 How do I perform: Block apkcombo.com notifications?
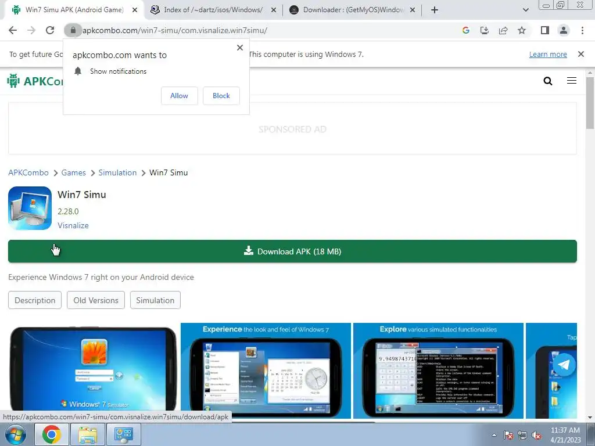221,96
